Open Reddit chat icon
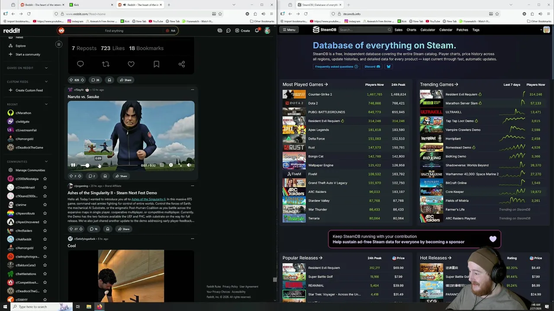This screenshot has width=554, height=311. 229,31
